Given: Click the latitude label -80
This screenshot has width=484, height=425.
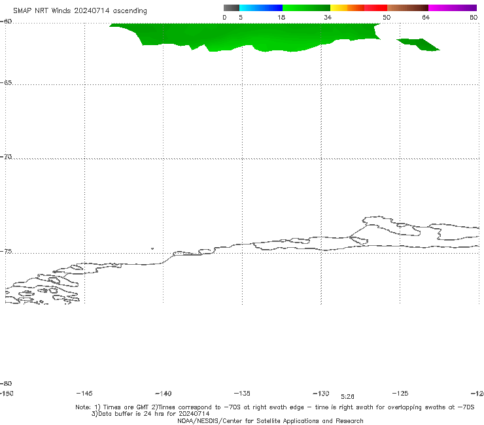Looking at the screenshot, I should point(6,383).
